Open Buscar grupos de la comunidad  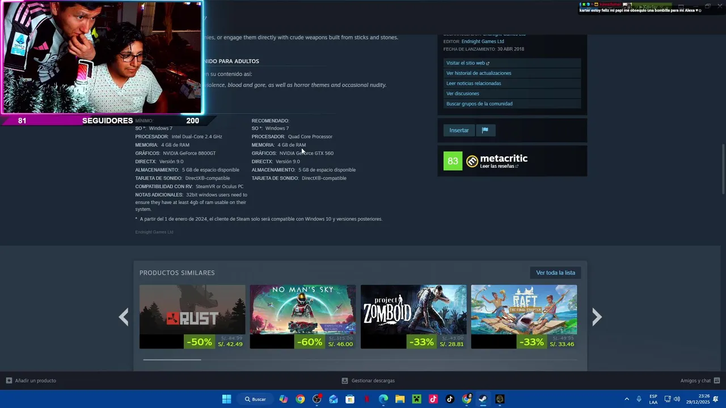click(x=512, y=104)
